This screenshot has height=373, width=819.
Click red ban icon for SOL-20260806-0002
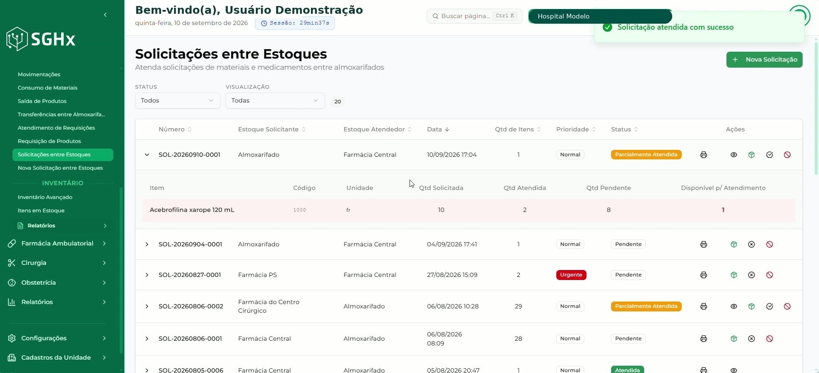(x=787, y=306)
